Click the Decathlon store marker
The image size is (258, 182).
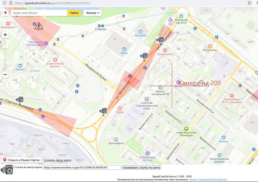point(141,31)
